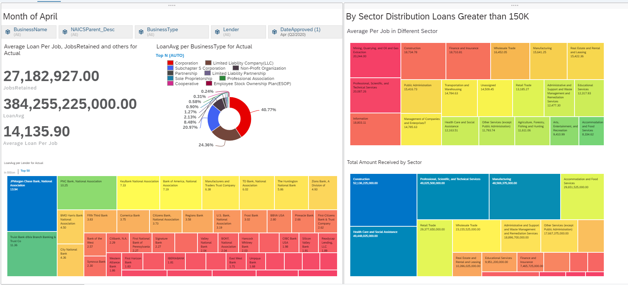This screenshot has width=628, height=285.
Task: Click the NAICSParent_Desc filter icon
Action: pyautogui.click(x=65, y=32)
